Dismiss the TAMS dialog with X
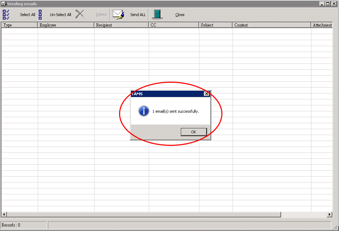This screenshot has width=339, height=231. click(206, 94)
